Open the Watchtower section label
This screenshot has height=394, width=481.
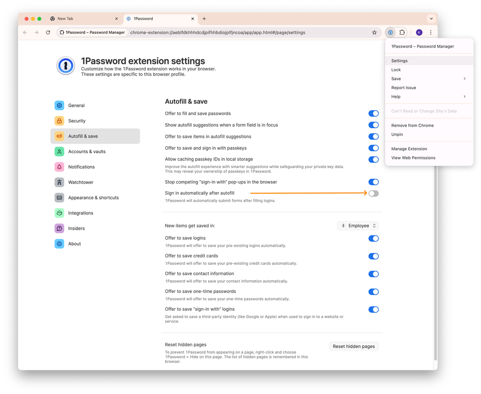point(81,182)
